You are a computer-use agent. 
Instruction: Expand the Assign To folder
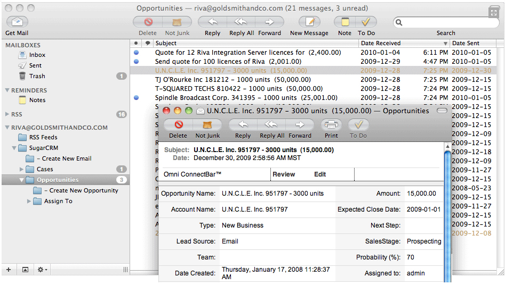29,201
